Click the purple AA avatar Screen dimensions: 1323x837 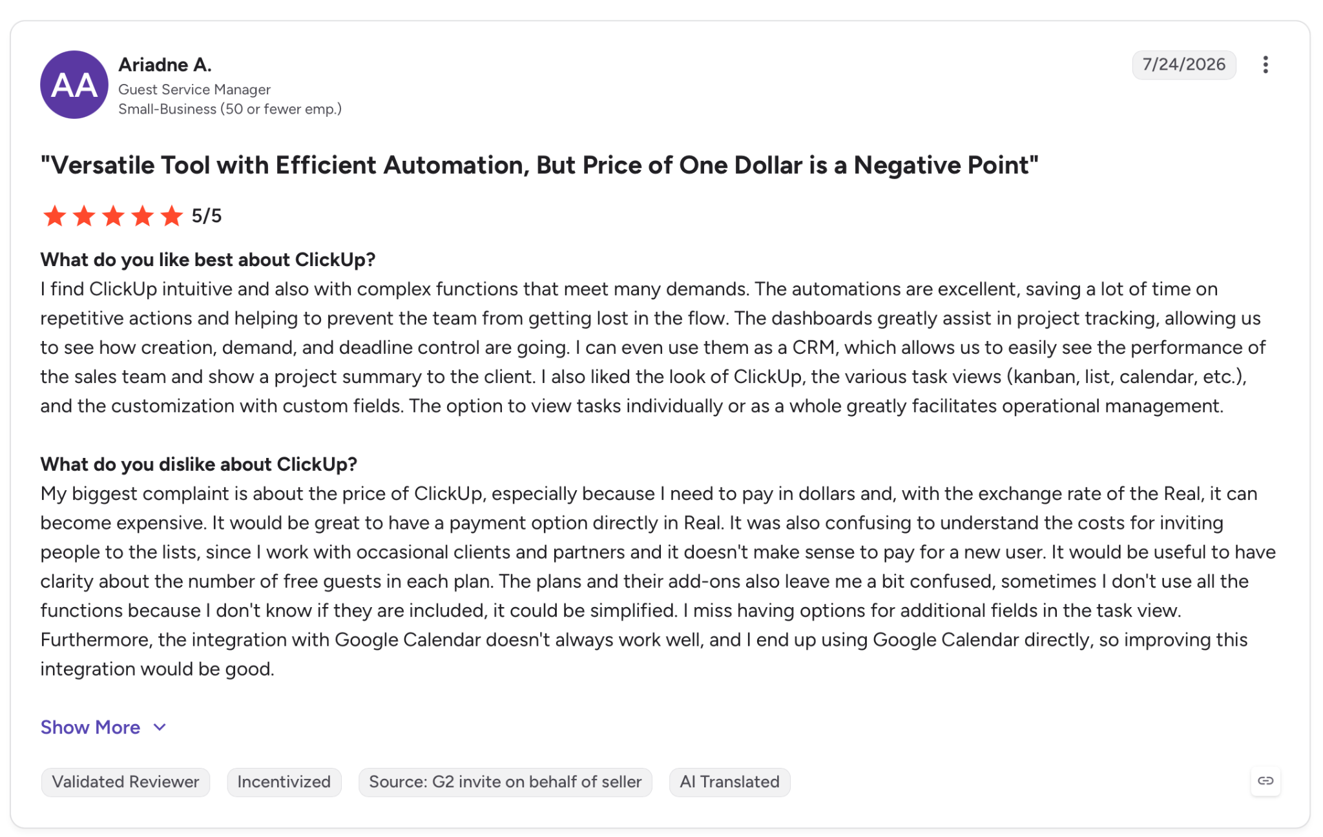point(74,85)
